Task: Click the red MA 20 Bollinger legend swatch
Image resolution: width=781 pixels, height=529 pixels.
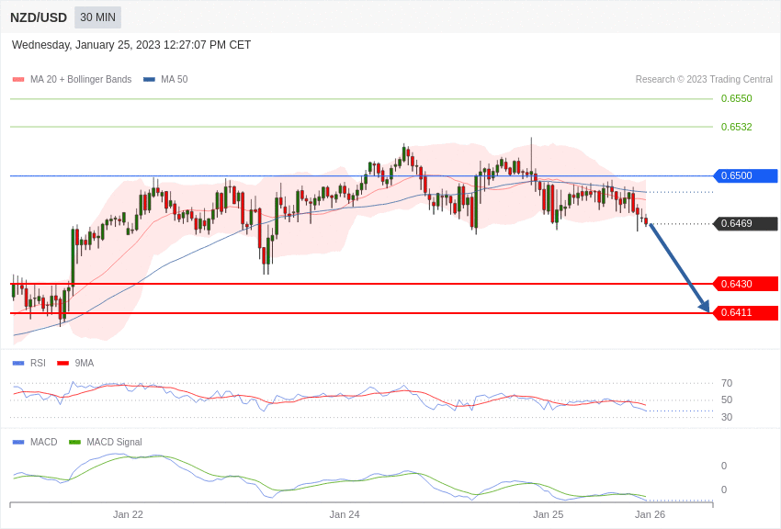Action: click(x=18, y=80)
